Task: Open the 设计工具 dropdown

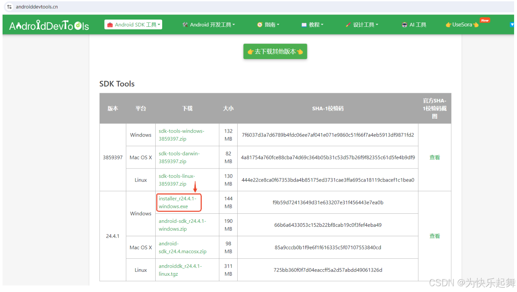Action: pos(362,25)
